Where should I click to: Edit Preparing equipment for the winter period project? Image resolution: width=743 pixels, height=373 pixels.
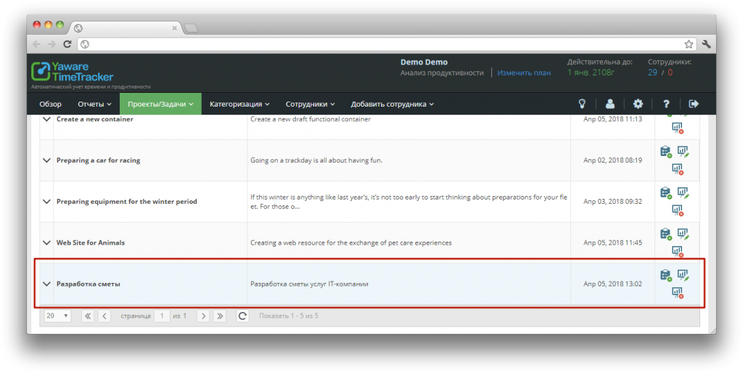[683, 193]
